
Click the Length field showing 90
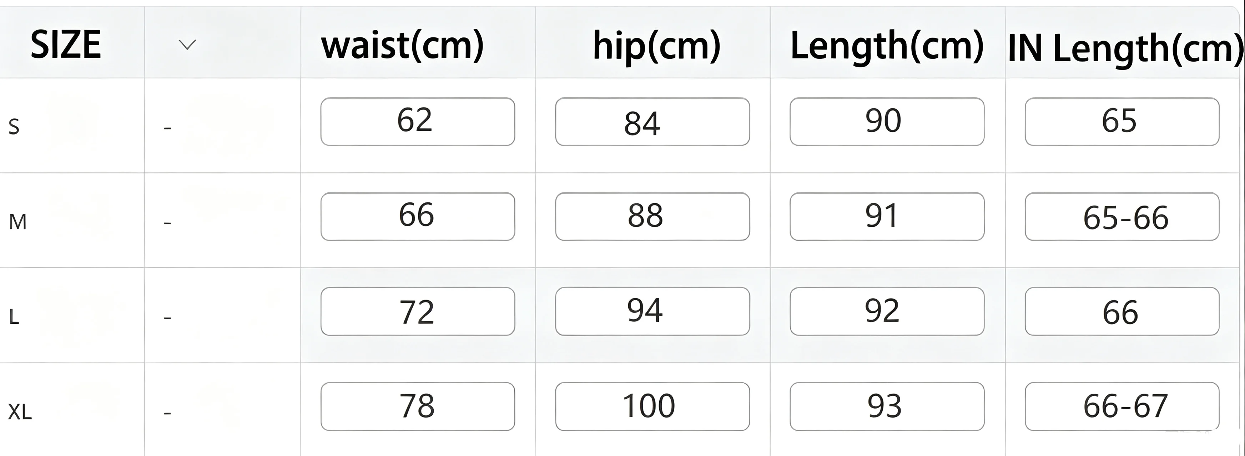pos(887,121)
